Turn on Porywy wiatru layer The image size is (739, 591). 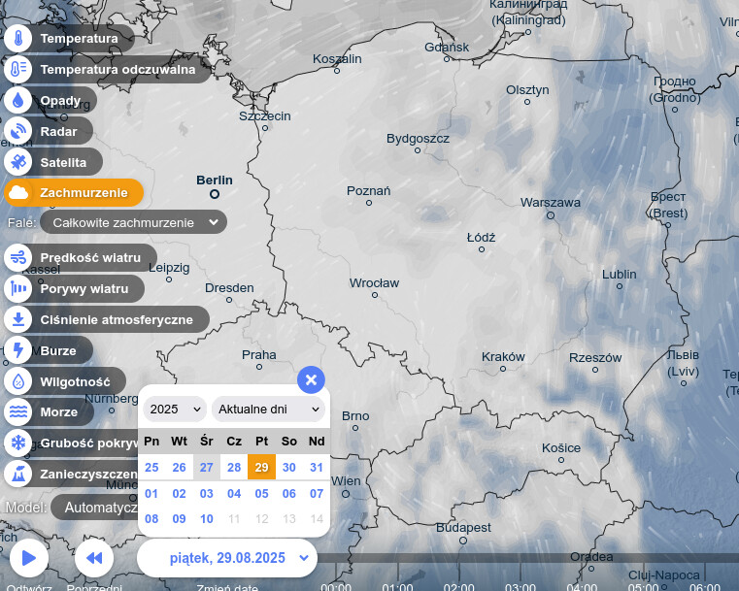pos(74,288)
